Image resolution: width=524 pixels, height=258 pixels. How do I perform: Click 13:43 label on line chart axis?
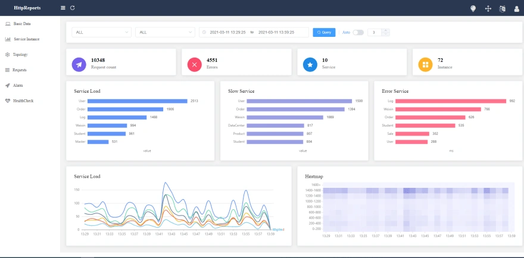click(x=171, y=235)
